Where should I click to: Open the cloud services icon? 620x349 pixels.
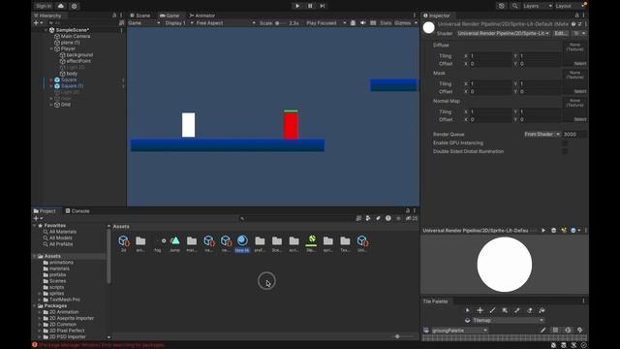pyautogui.click(x=61, y=6)
